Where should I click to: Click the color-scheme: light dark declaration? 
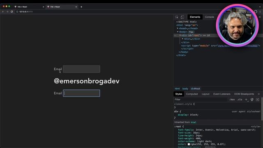coord(195,141)
